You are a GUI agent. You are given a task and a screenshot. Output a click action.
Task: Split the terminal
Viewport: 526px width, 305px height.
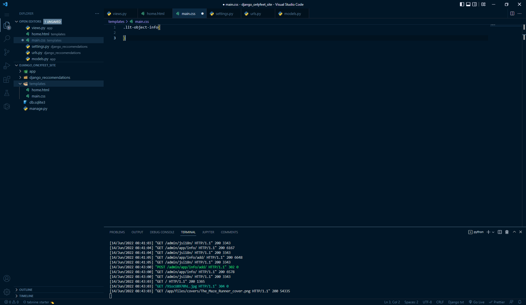[500, 232]
